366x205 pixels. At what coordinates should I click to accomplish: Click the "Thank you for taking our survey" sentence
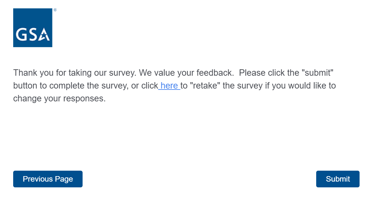tap(75, 73)
